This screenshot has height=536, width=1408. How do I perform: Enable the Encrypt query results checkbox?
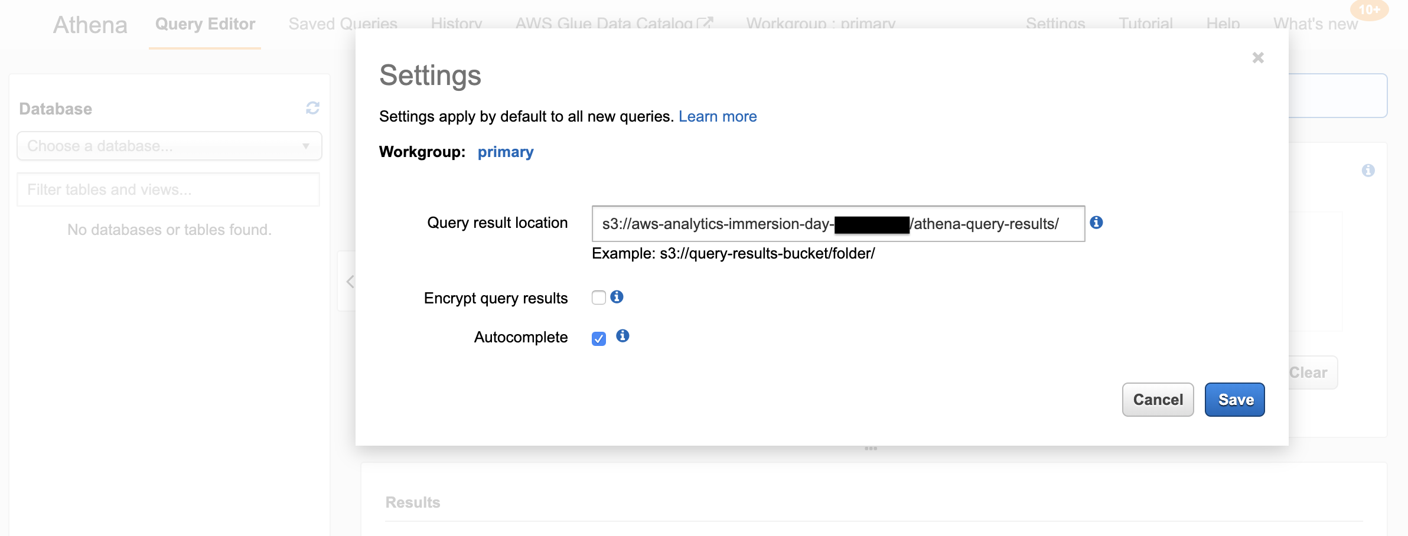click(x=599, y=298)
